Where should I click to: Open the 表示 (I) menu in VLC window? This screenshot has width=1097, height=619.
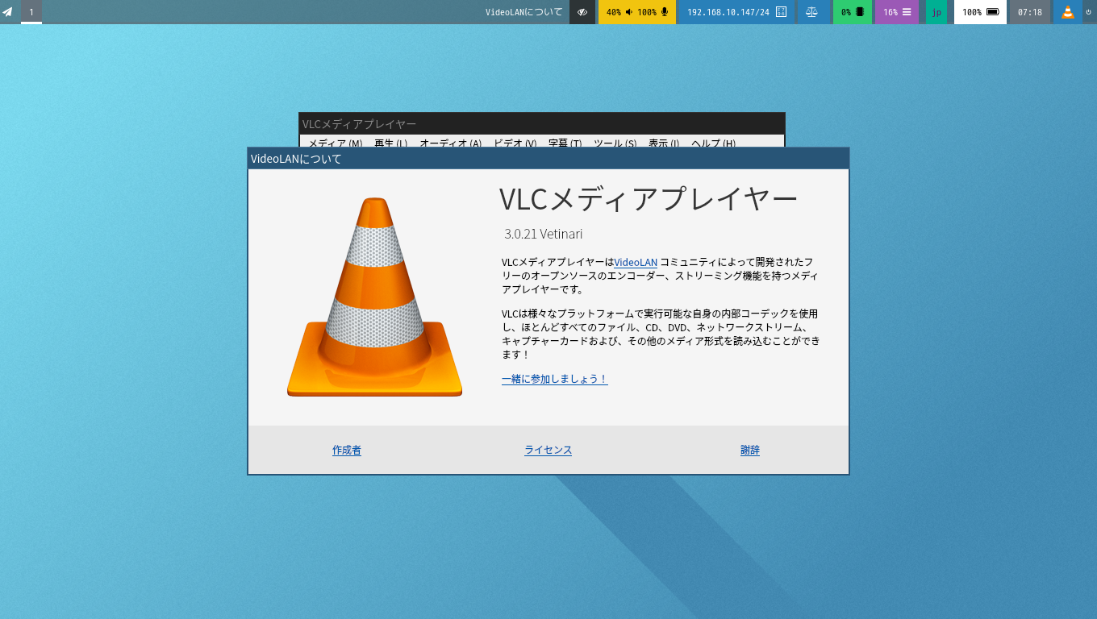click(664, 143)
